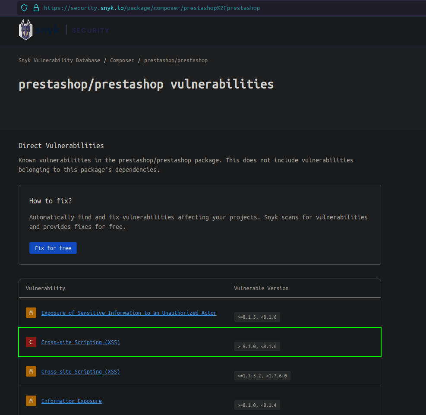Click the >=8.1.5, <8.1.6 version tag

click(x=257, y=317)
